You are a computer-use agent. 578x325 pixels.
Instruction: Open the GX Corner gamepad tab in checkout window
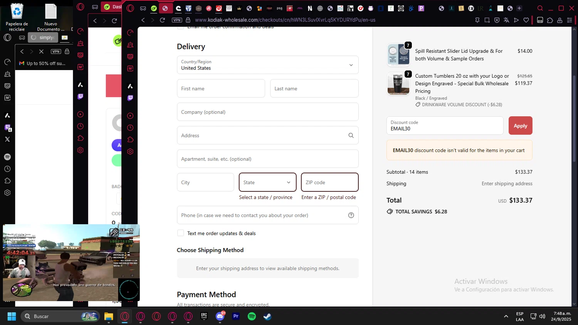(x=143, y=8)
